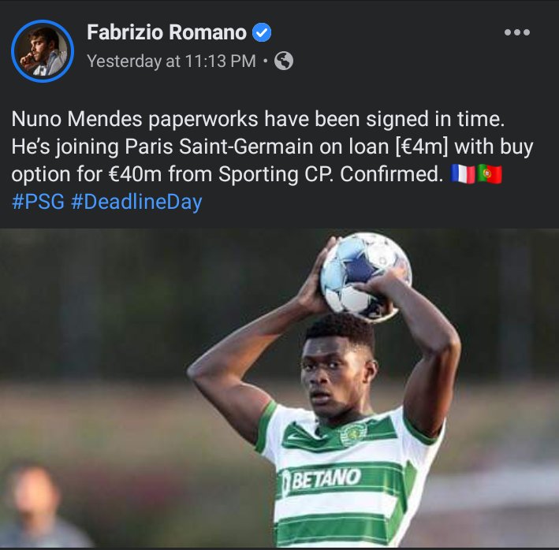Click the Betano sponsor logo on shirt

pos(322,479)
